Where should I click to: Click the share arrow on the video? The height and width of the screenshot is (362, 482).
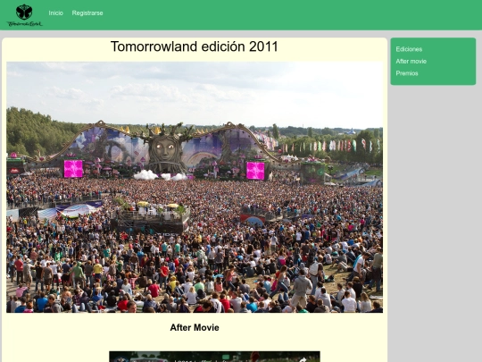303,360
